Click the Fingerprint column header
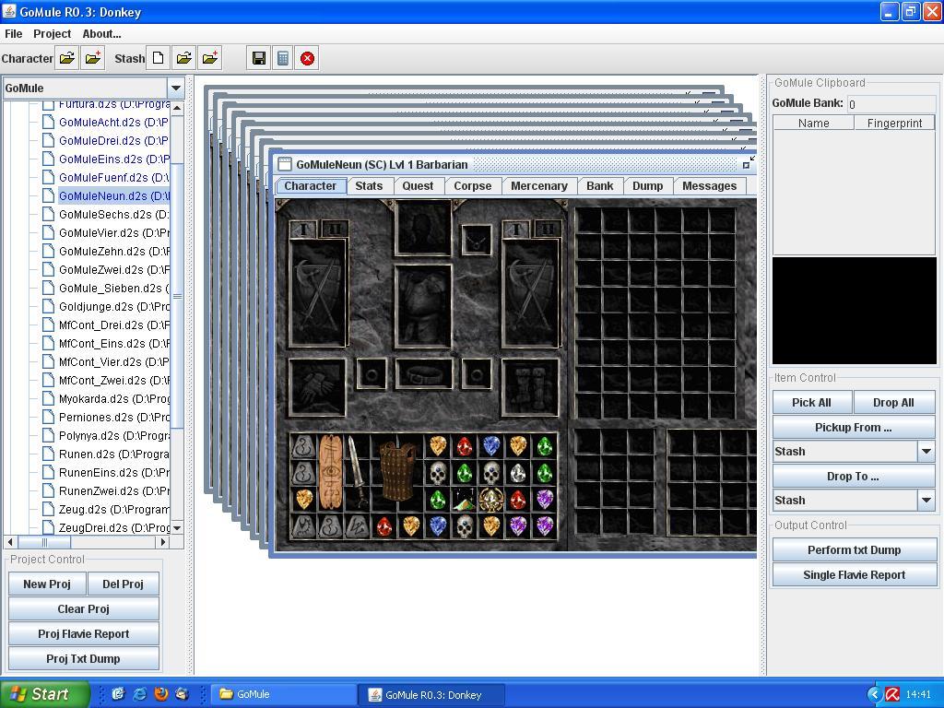Viewport: 944px width, 708px height. point(894,123)
